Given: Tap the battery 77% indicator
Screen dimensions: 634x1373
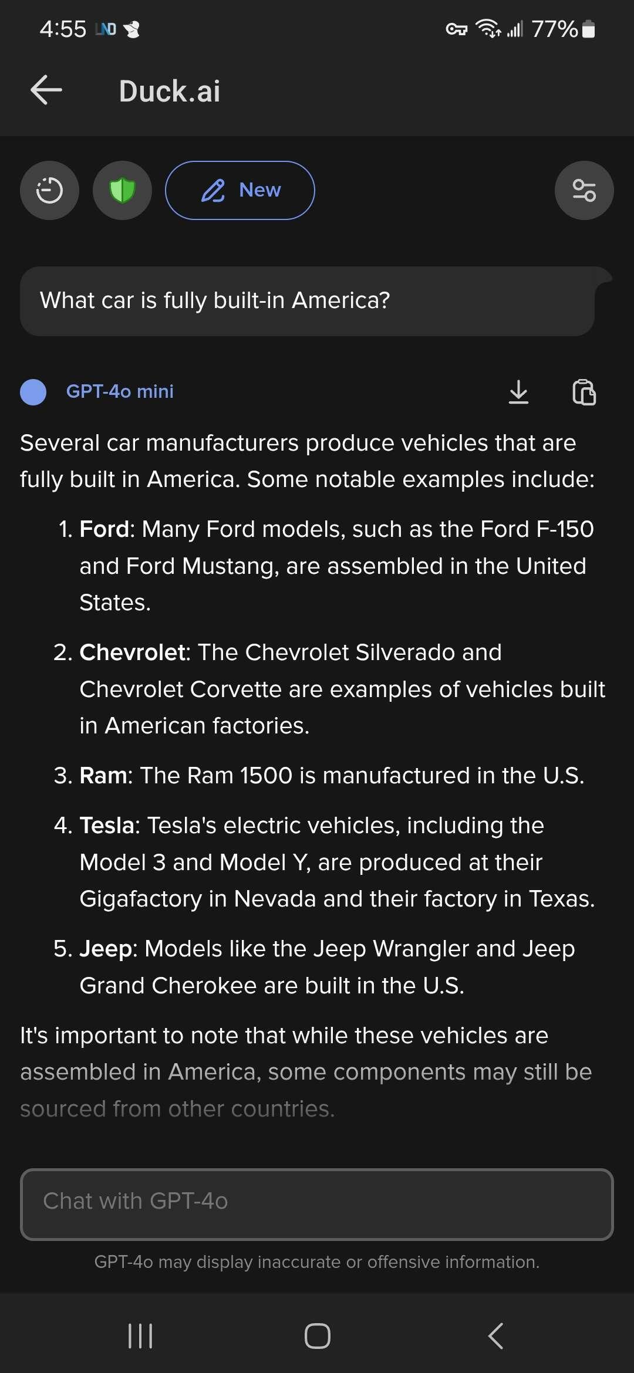Looking at the screenshot, I should pos(564,29).
